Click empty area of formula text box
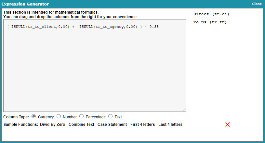 95,71
